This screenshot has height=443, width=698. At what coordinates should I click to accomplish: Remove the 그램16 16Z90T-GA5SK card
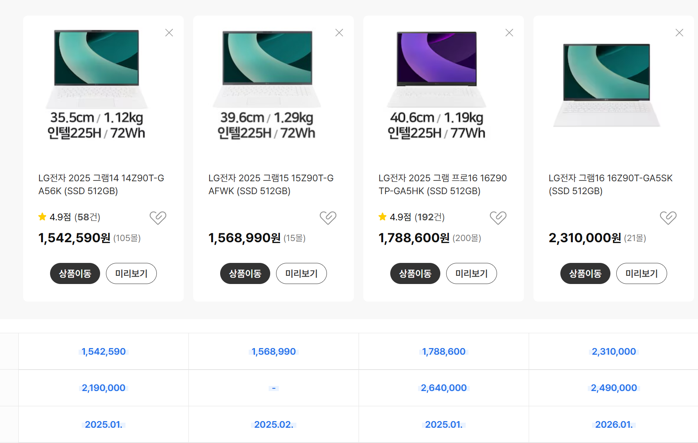679,33
